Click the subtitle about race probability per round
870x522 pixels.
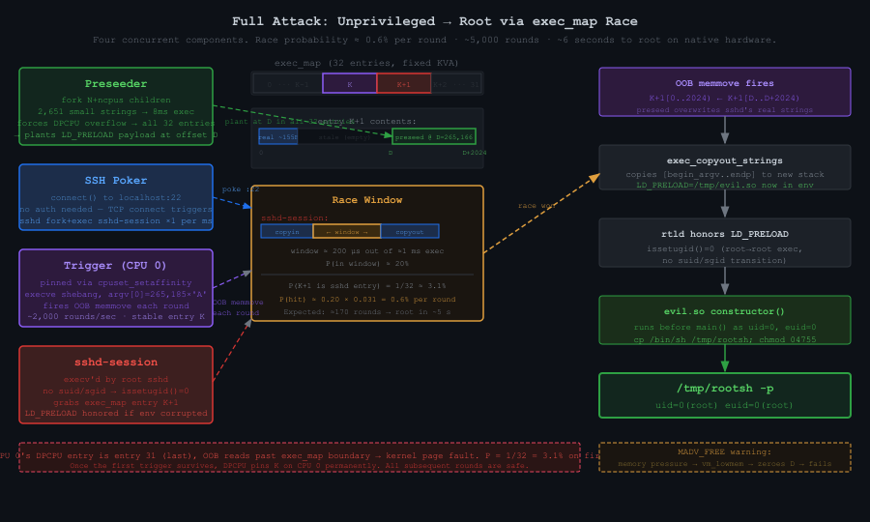pyautogui.click(x=434, y=40)
